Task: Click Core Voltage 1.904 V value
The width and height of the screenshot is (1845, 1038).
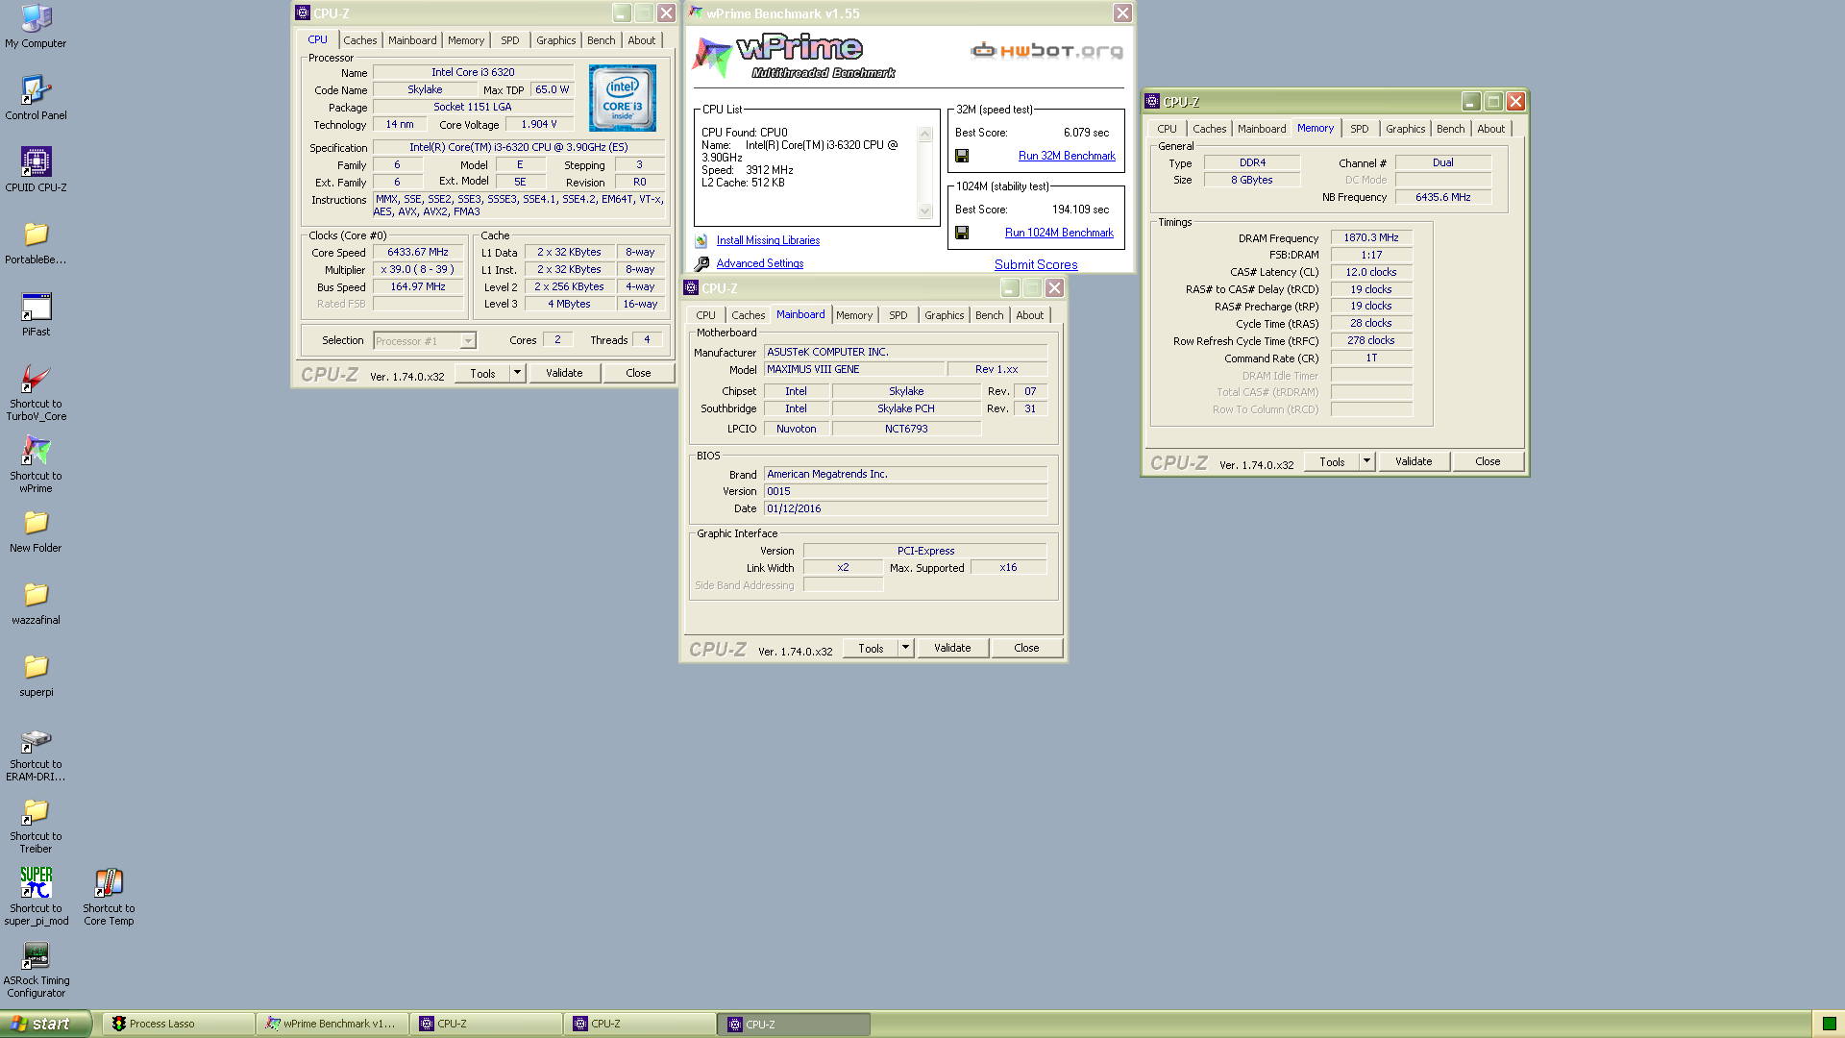Action: (x=539, y=124)
